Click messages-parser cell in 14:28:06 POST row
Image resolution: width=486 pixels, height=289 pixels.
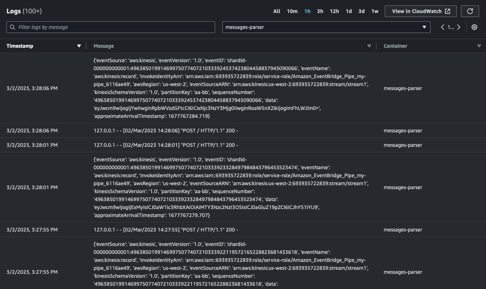point(403,131)
